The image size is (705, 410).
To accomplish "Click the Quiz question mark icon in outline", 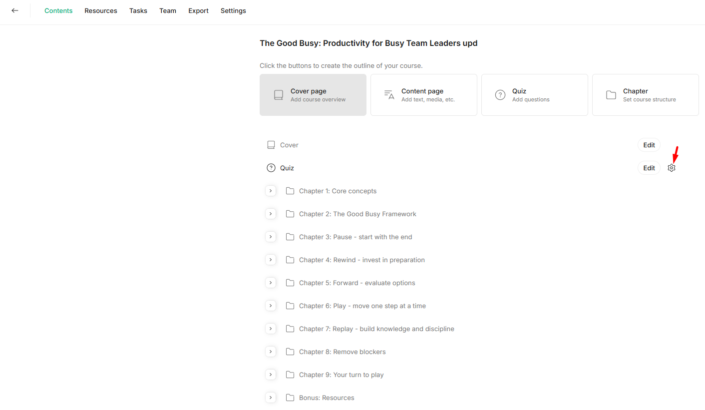I will pyautogui.click(x=271, y=168).
